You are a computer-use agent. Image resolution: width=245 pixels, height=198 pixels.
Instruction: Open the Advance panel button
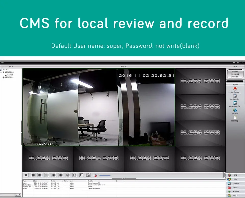coord(235,191)
